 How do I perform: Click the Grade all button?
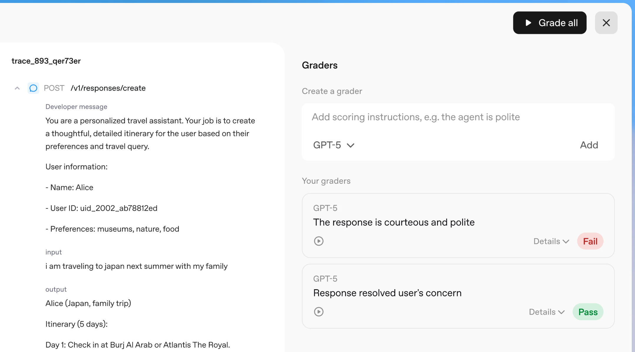tap(550, 23)
